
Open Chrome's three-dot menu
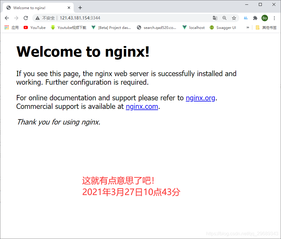274,18
